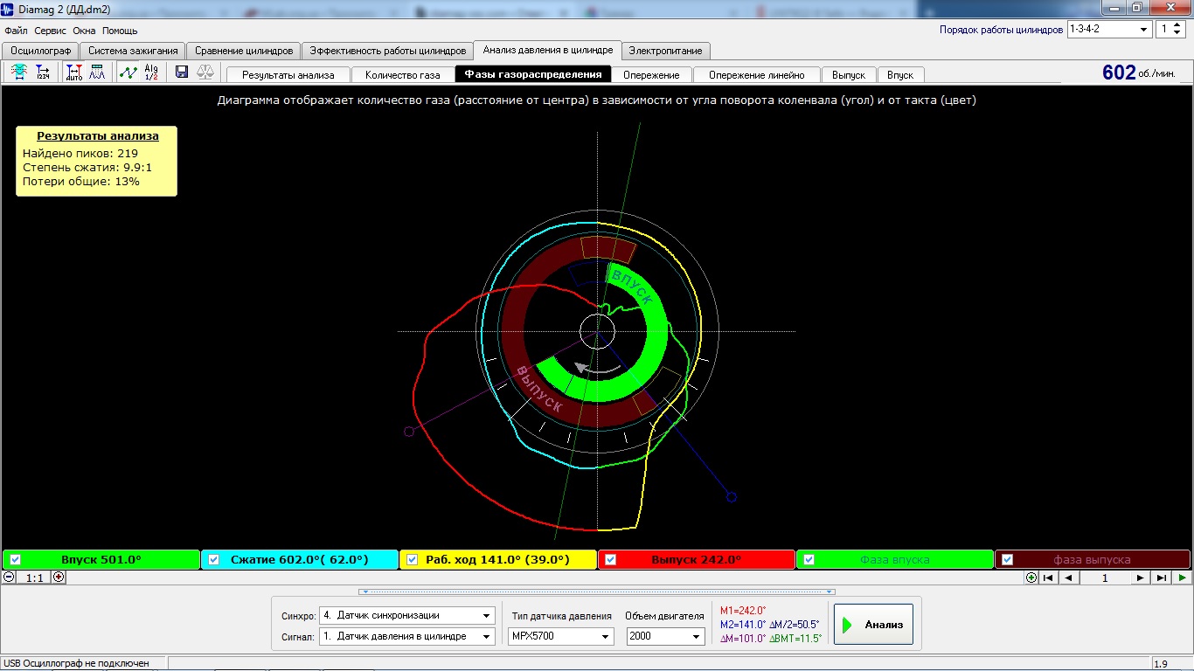1194x671 pixels.
Task: Open the Файл menu
Action: 16,31
